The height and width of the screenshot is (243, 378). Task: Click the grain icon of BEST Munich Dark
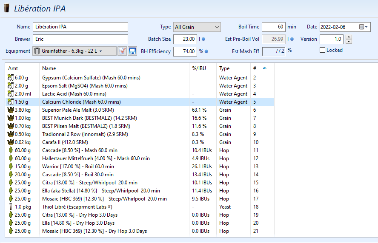point(11,118)
